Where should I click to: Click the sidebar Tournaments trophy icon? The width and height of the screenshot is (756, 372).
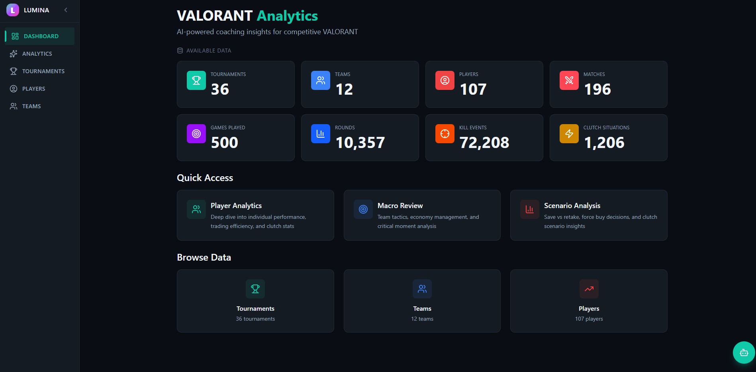coord(14,71)
